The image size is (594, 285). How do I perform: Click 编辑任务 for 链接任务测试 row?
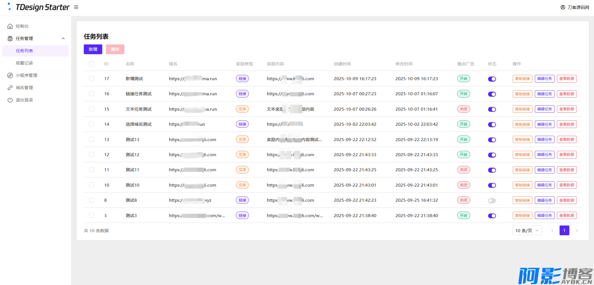coord(544,94)
